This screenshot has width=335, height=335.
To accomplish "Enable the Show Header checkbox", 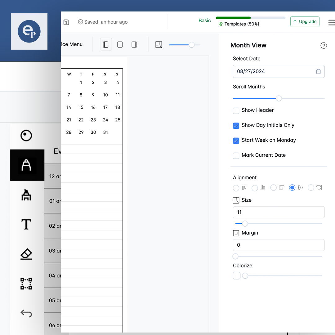I will [x=236, y=110].
